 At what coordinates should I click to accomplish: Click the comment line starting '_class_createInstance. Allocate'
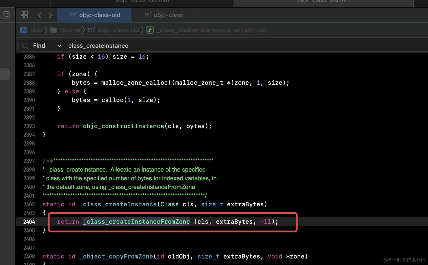124,170
